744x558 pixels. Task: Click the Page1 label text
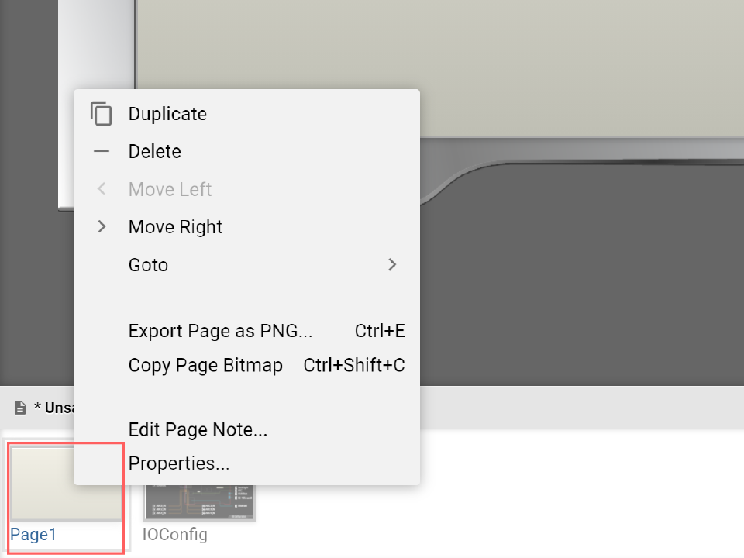[33, 535]
